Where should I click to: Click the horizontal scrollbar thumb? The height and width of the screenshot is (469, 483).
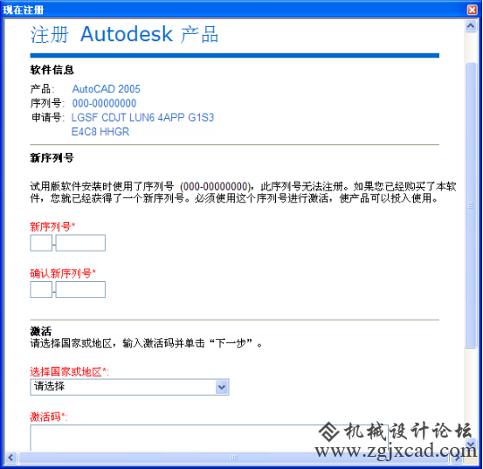233,458
